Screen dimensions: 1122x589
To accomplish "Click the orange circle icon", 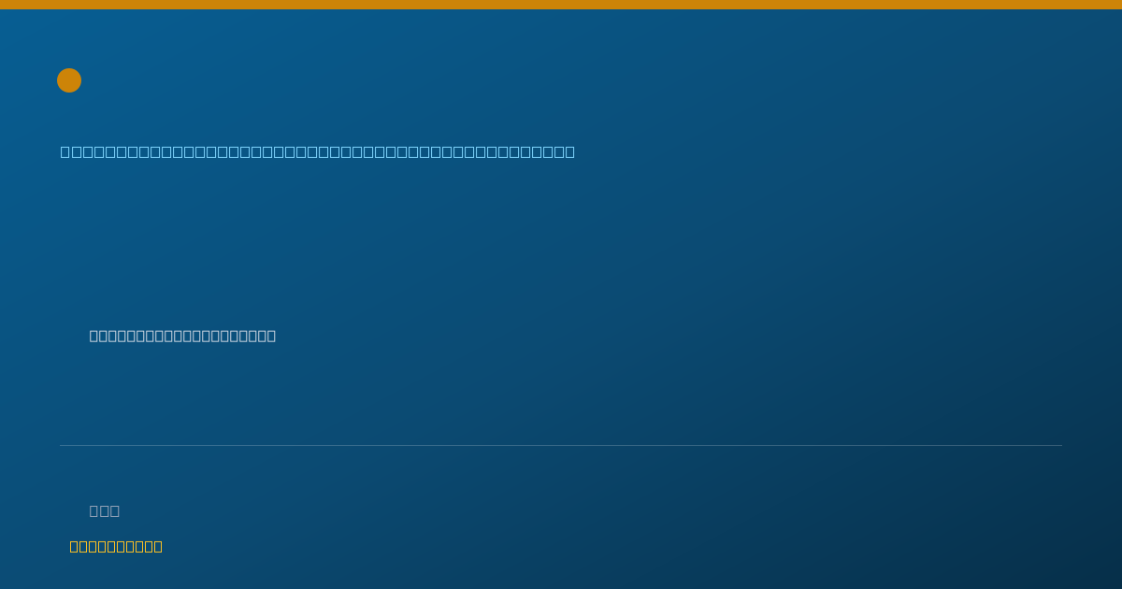I will [69, 80].
